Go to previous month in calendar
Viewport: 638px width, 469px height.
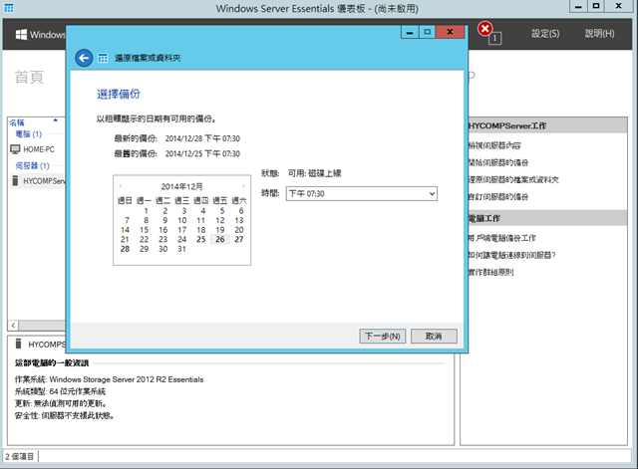pyautogui.click(x=121, y=186)
